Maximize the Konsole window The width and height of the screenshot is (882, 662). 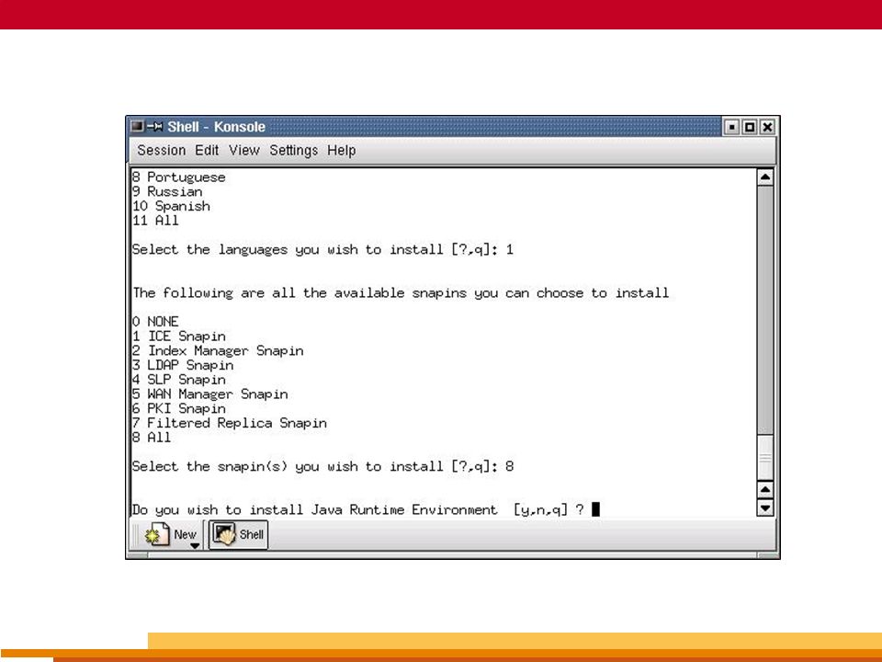(x=750, y=127)
